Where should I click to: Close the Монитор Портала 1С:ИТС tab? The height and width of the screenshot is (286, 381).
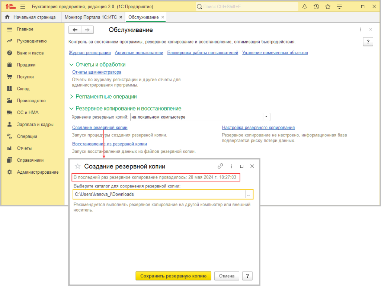(121, 17)
